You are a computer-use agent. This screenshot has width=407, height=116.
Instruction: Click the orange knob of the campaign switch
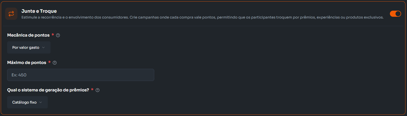click(398, 14)
